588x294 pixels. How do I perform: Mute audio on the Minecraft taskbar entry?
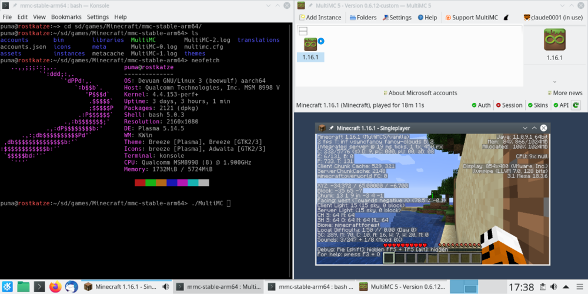(166, 287)
